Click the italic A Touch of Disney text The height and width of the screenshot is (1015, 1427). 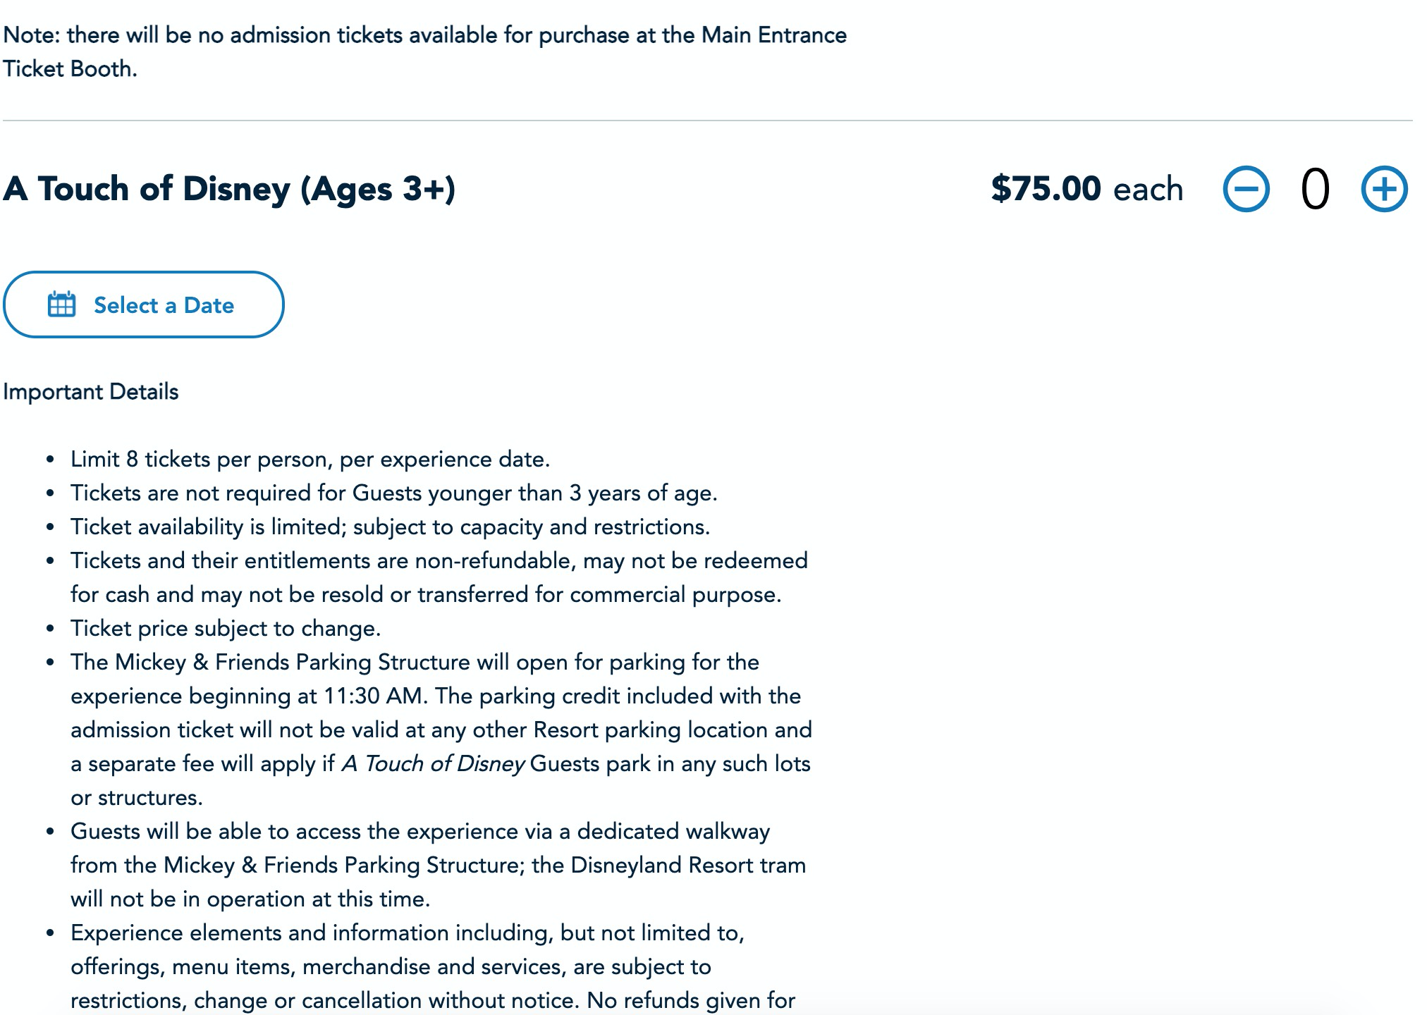[x=433, y=764]
